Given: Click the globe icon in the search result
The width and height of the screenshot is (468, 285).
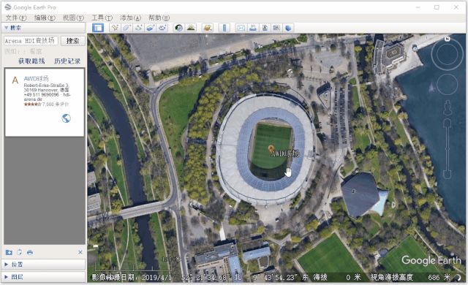Looking at the screenshot, I should pyautogui.click(x=66, y=118).
